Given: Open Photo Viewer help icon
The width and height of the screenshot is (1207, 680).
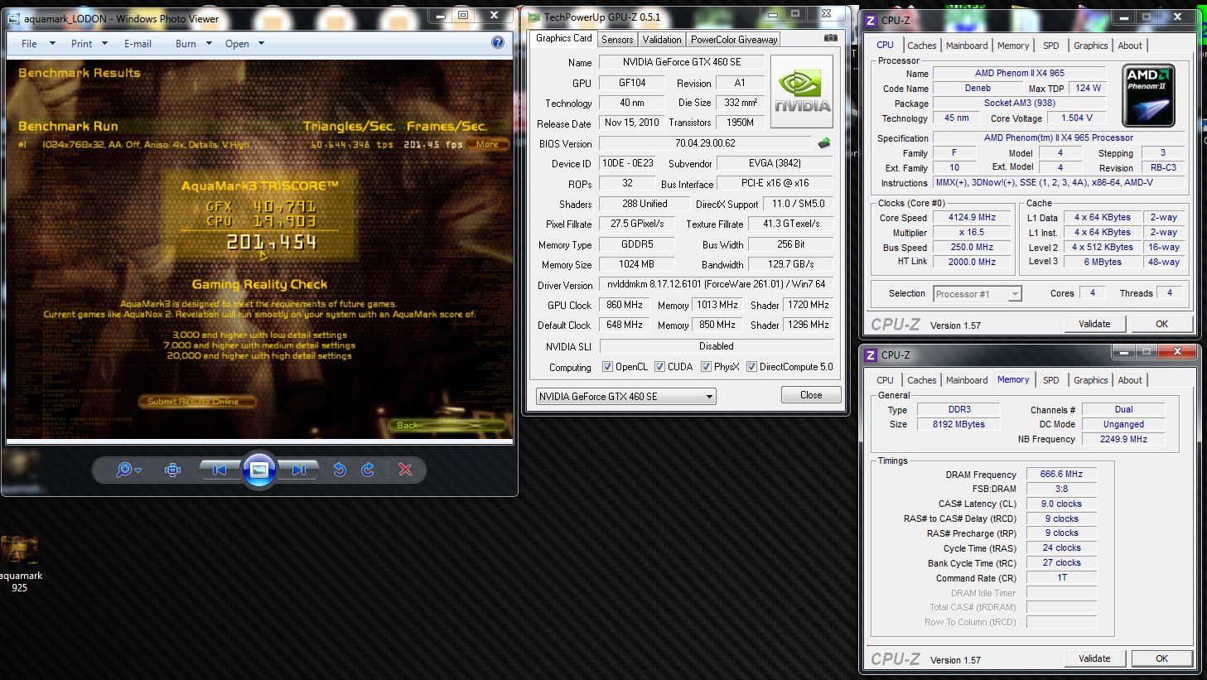Looking at the screenshot, I should pos(498,42).
